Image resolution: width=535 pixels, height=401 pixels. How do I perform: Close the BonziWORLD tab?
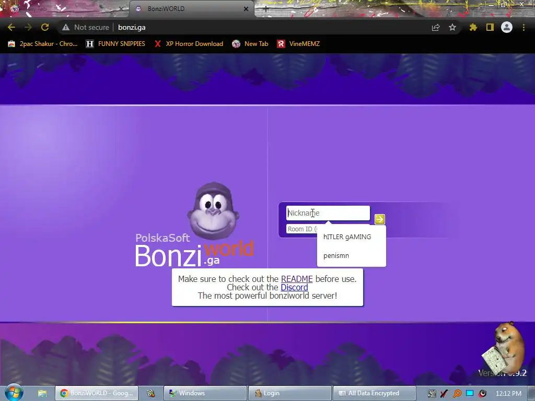coord(246,9)
